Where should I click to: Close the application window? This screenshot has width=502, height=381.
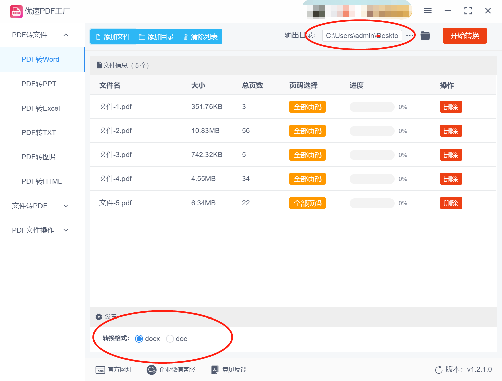[488, 11]
